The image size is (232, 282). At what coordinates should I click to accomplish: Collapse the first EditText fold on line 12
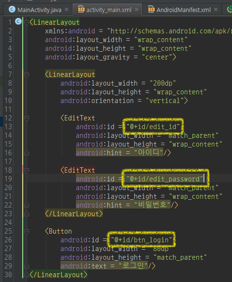coord(27,118)
